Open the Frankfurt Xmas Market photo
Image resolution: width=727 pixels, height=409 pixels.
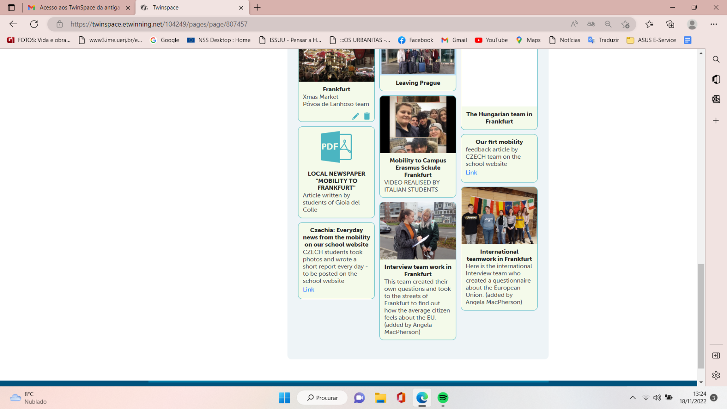(336, 65)
